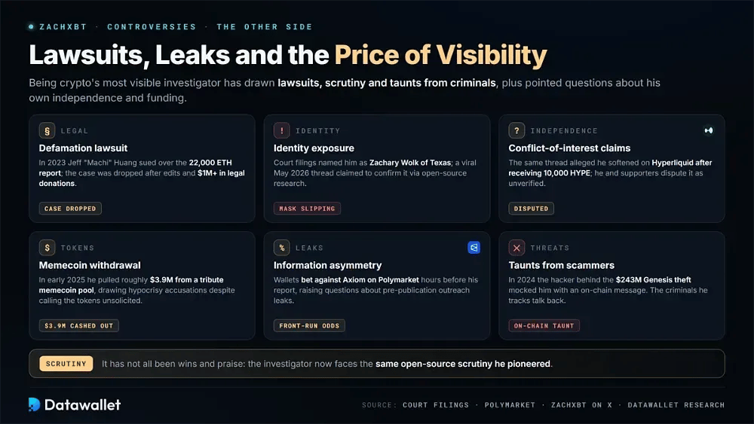The image size is (754, 424).
Task: Click the Threats X icon
Action: coord(516,248)
